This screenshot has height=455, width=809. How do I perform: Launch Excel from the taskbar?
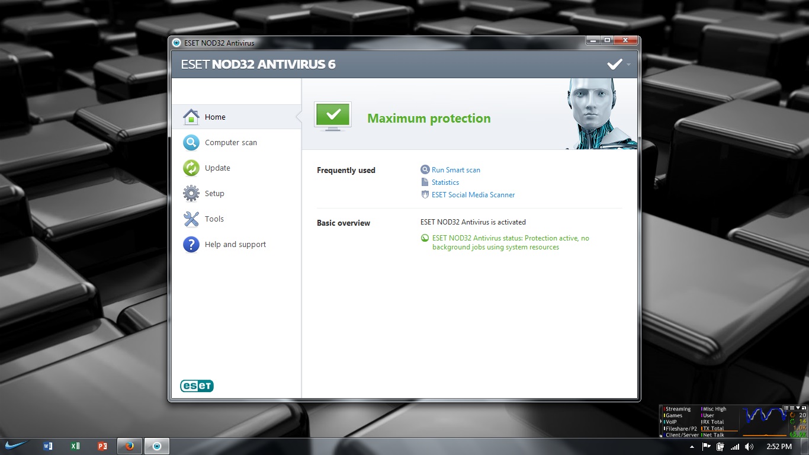(75, 446)
